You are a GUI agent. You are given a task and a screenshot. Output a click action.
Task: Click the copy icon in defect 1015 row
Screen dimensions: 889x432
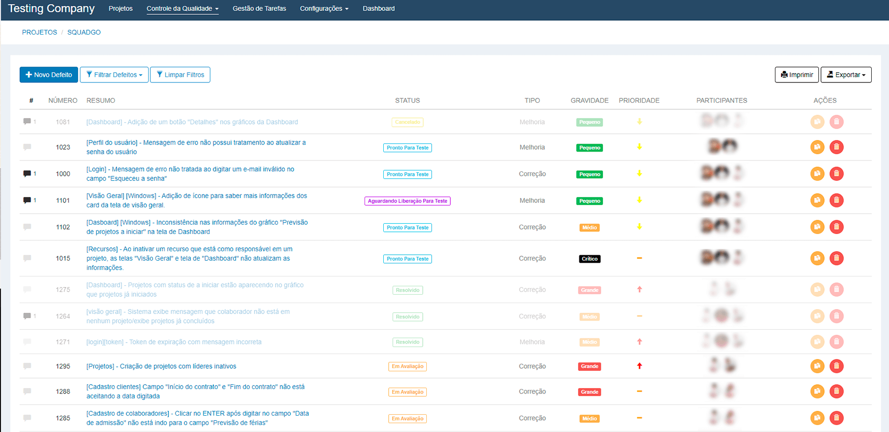click(817, 258)
